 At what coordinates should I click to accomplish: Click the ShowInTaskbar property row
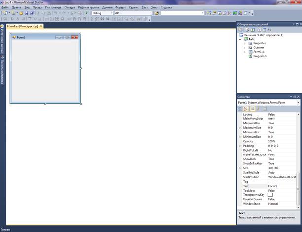coord(268,163)
